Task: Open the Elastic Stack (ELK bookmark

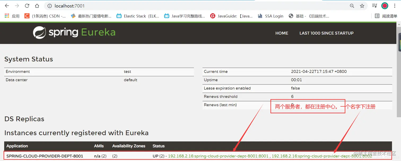Action: tap(138, 16)
